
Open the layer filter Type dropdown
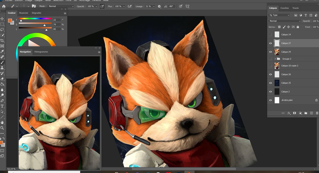[279, 15]
